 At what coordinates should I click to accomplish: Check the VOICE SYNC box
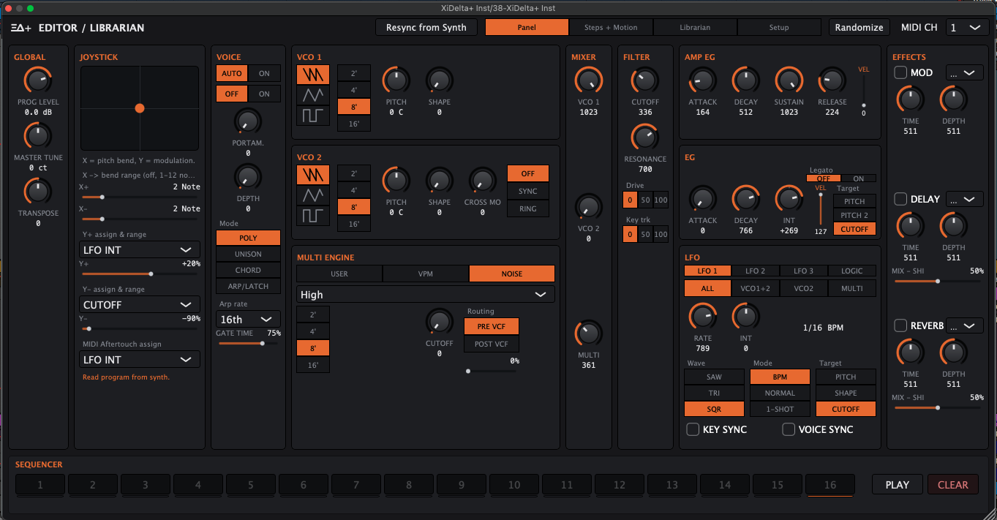tap(789, 429)
